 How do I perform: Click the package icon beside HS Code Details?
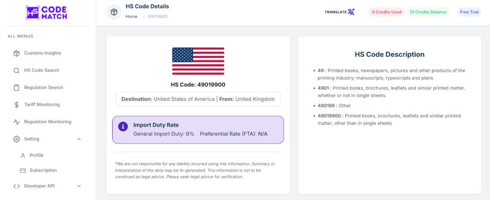coord(114,12)
